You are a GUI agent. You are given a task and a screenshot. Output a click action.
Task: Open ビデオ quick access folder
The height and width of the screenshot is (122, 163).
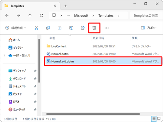click(x=14, y=102)
